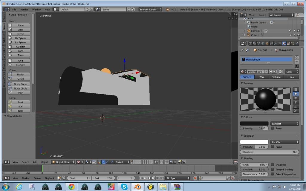Image resolution: width=306 pixels, height=191 pixels.
Task: Open the File menu
Action: click(14, 9)
